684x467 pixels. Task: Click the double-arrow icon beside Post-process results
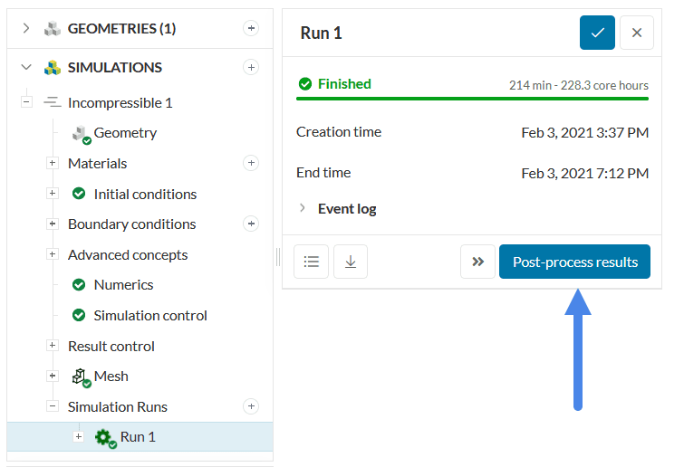point(477,262)
